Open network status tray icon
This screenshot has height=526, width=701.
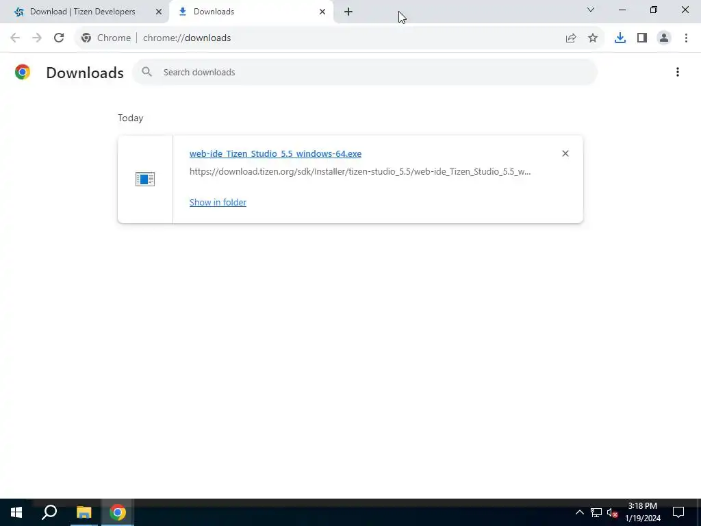pos(596,512)
